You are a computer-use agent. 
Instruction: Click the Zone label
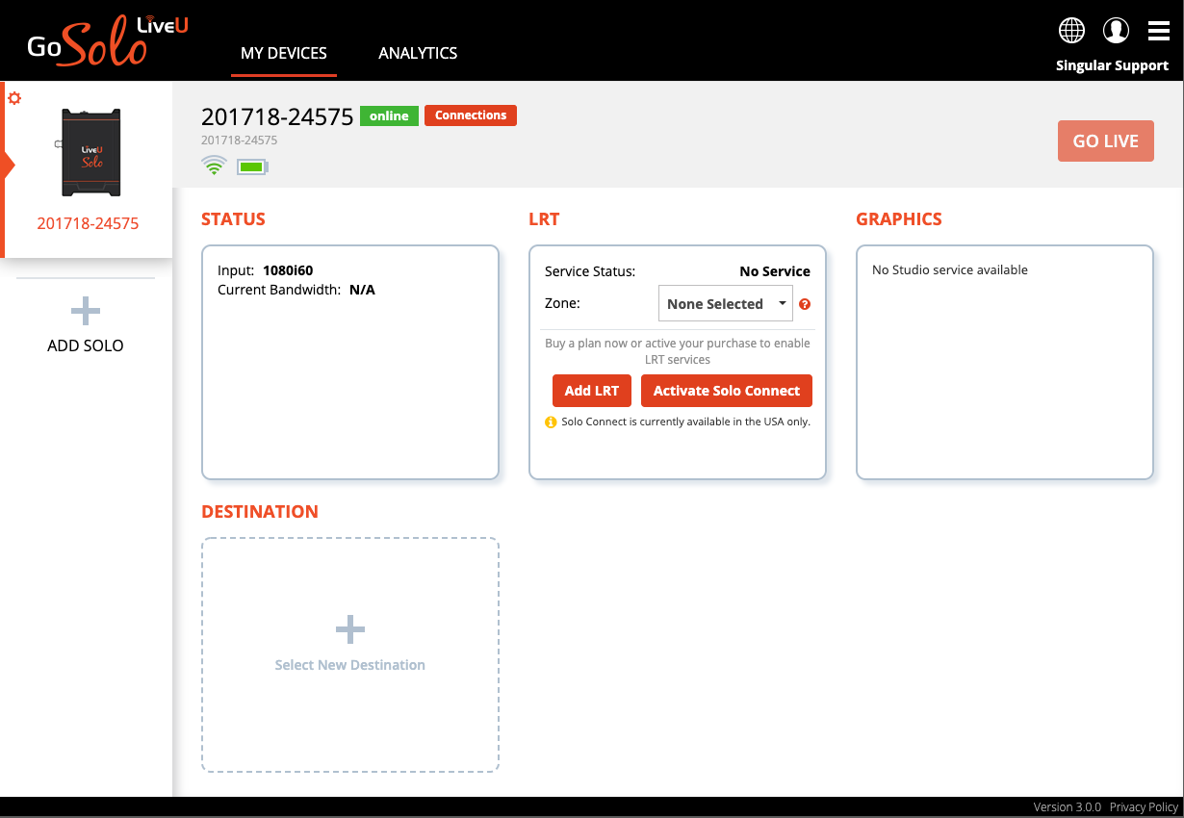[562, 303]
